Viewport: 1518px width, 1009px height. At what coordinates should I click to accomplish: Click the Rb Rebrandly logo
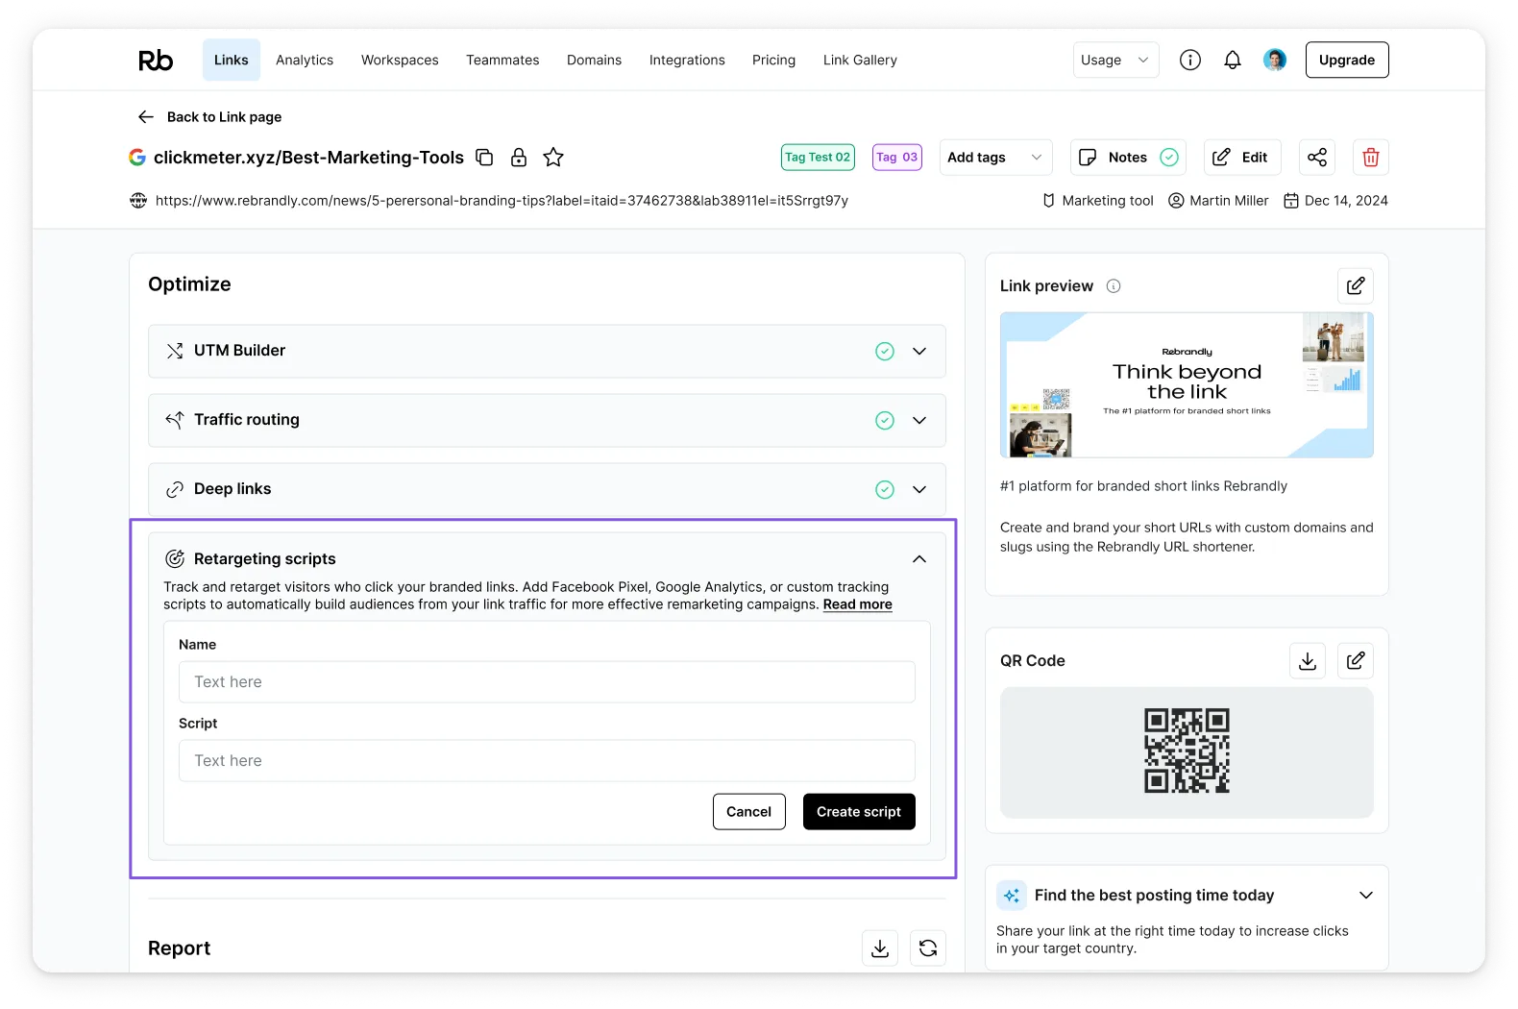pos(156,61)
